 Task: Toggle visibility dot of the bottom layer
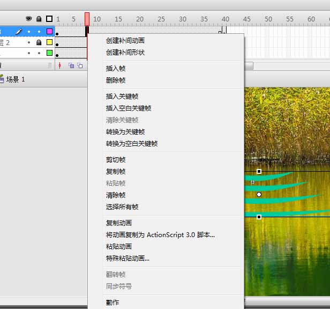pos(29,53)
